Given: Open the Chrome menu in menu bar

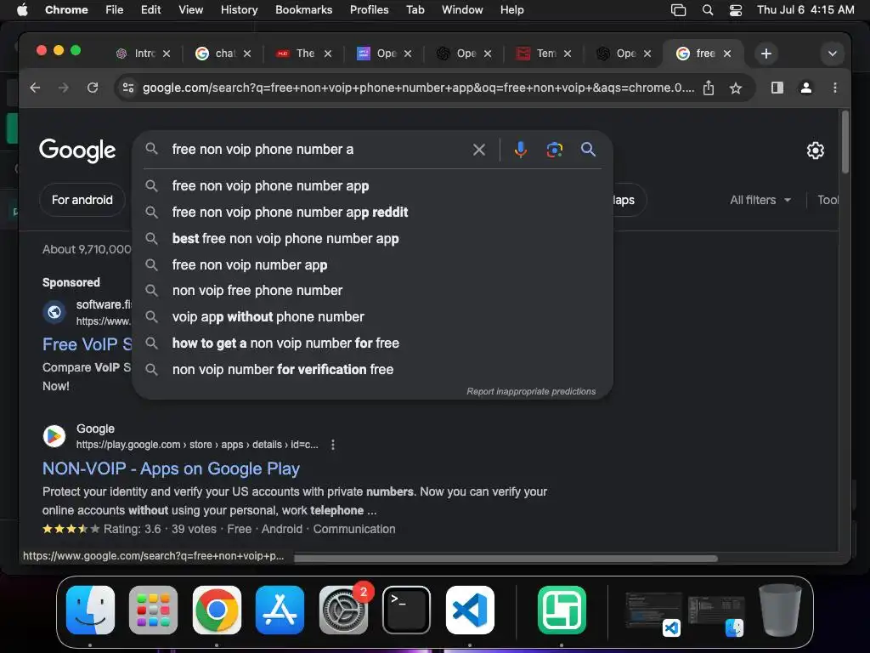Looking at the screenshot, I should [66, 9].
